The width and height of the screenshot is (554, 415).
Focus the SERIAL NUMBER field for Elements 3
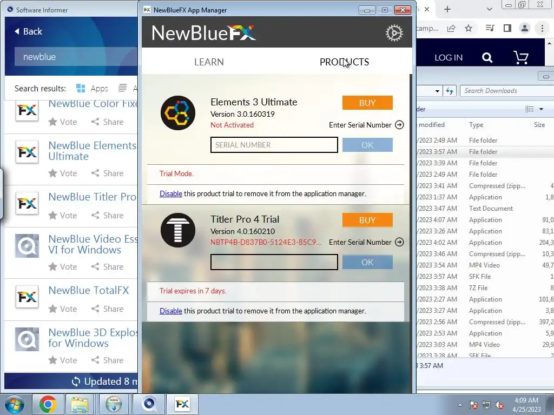pos(274,145)
